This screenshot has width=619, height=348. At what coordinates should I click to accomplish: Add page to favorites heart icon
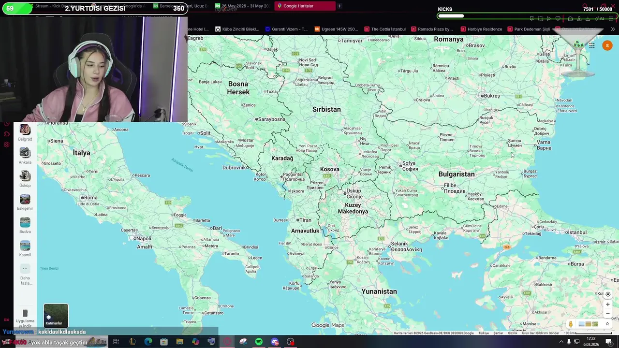tap(558, 18)
